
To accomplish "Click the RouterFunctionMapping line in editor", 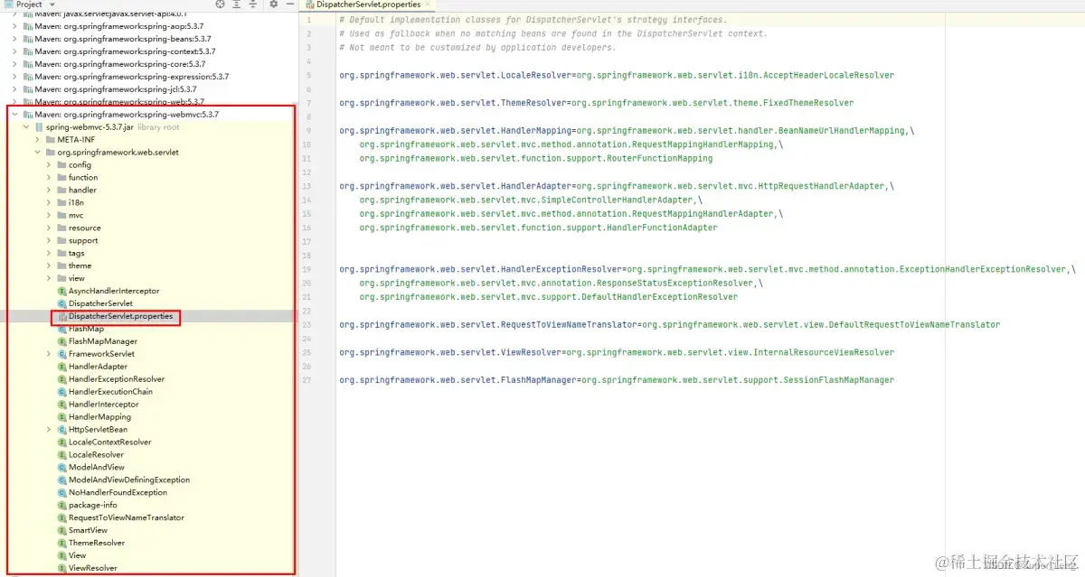I will click(535, 158).
